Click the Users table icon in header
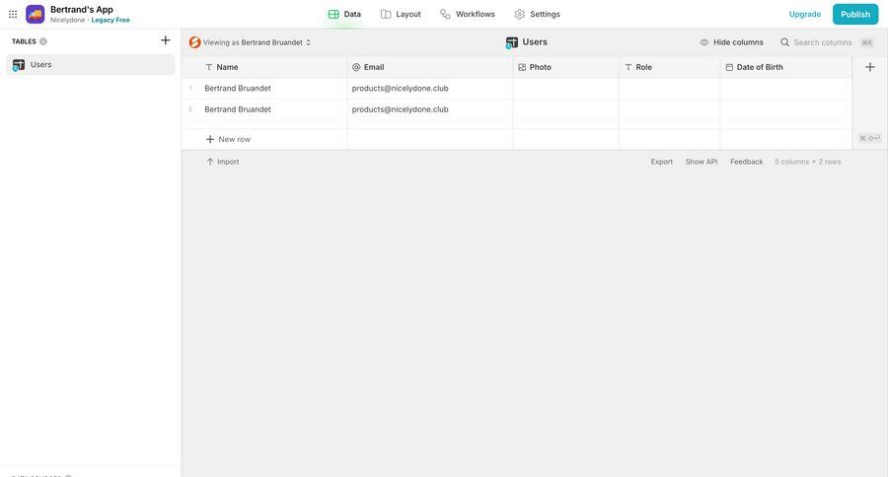 511,42
